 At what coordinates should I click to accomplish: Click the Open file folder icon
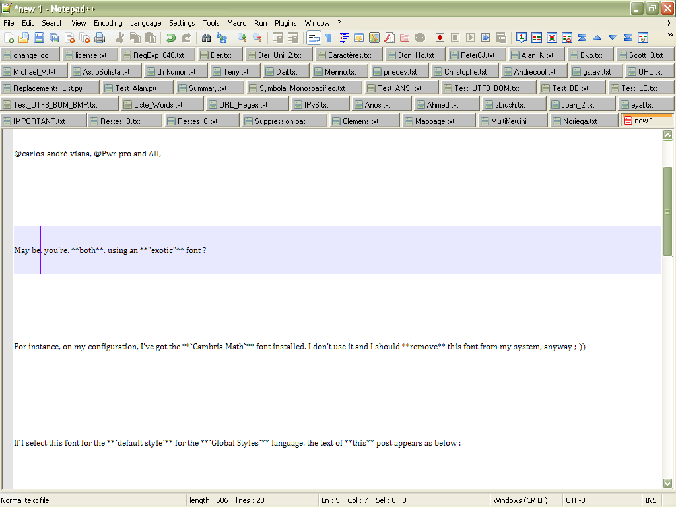pyautogui.click(x=24, y=38)
